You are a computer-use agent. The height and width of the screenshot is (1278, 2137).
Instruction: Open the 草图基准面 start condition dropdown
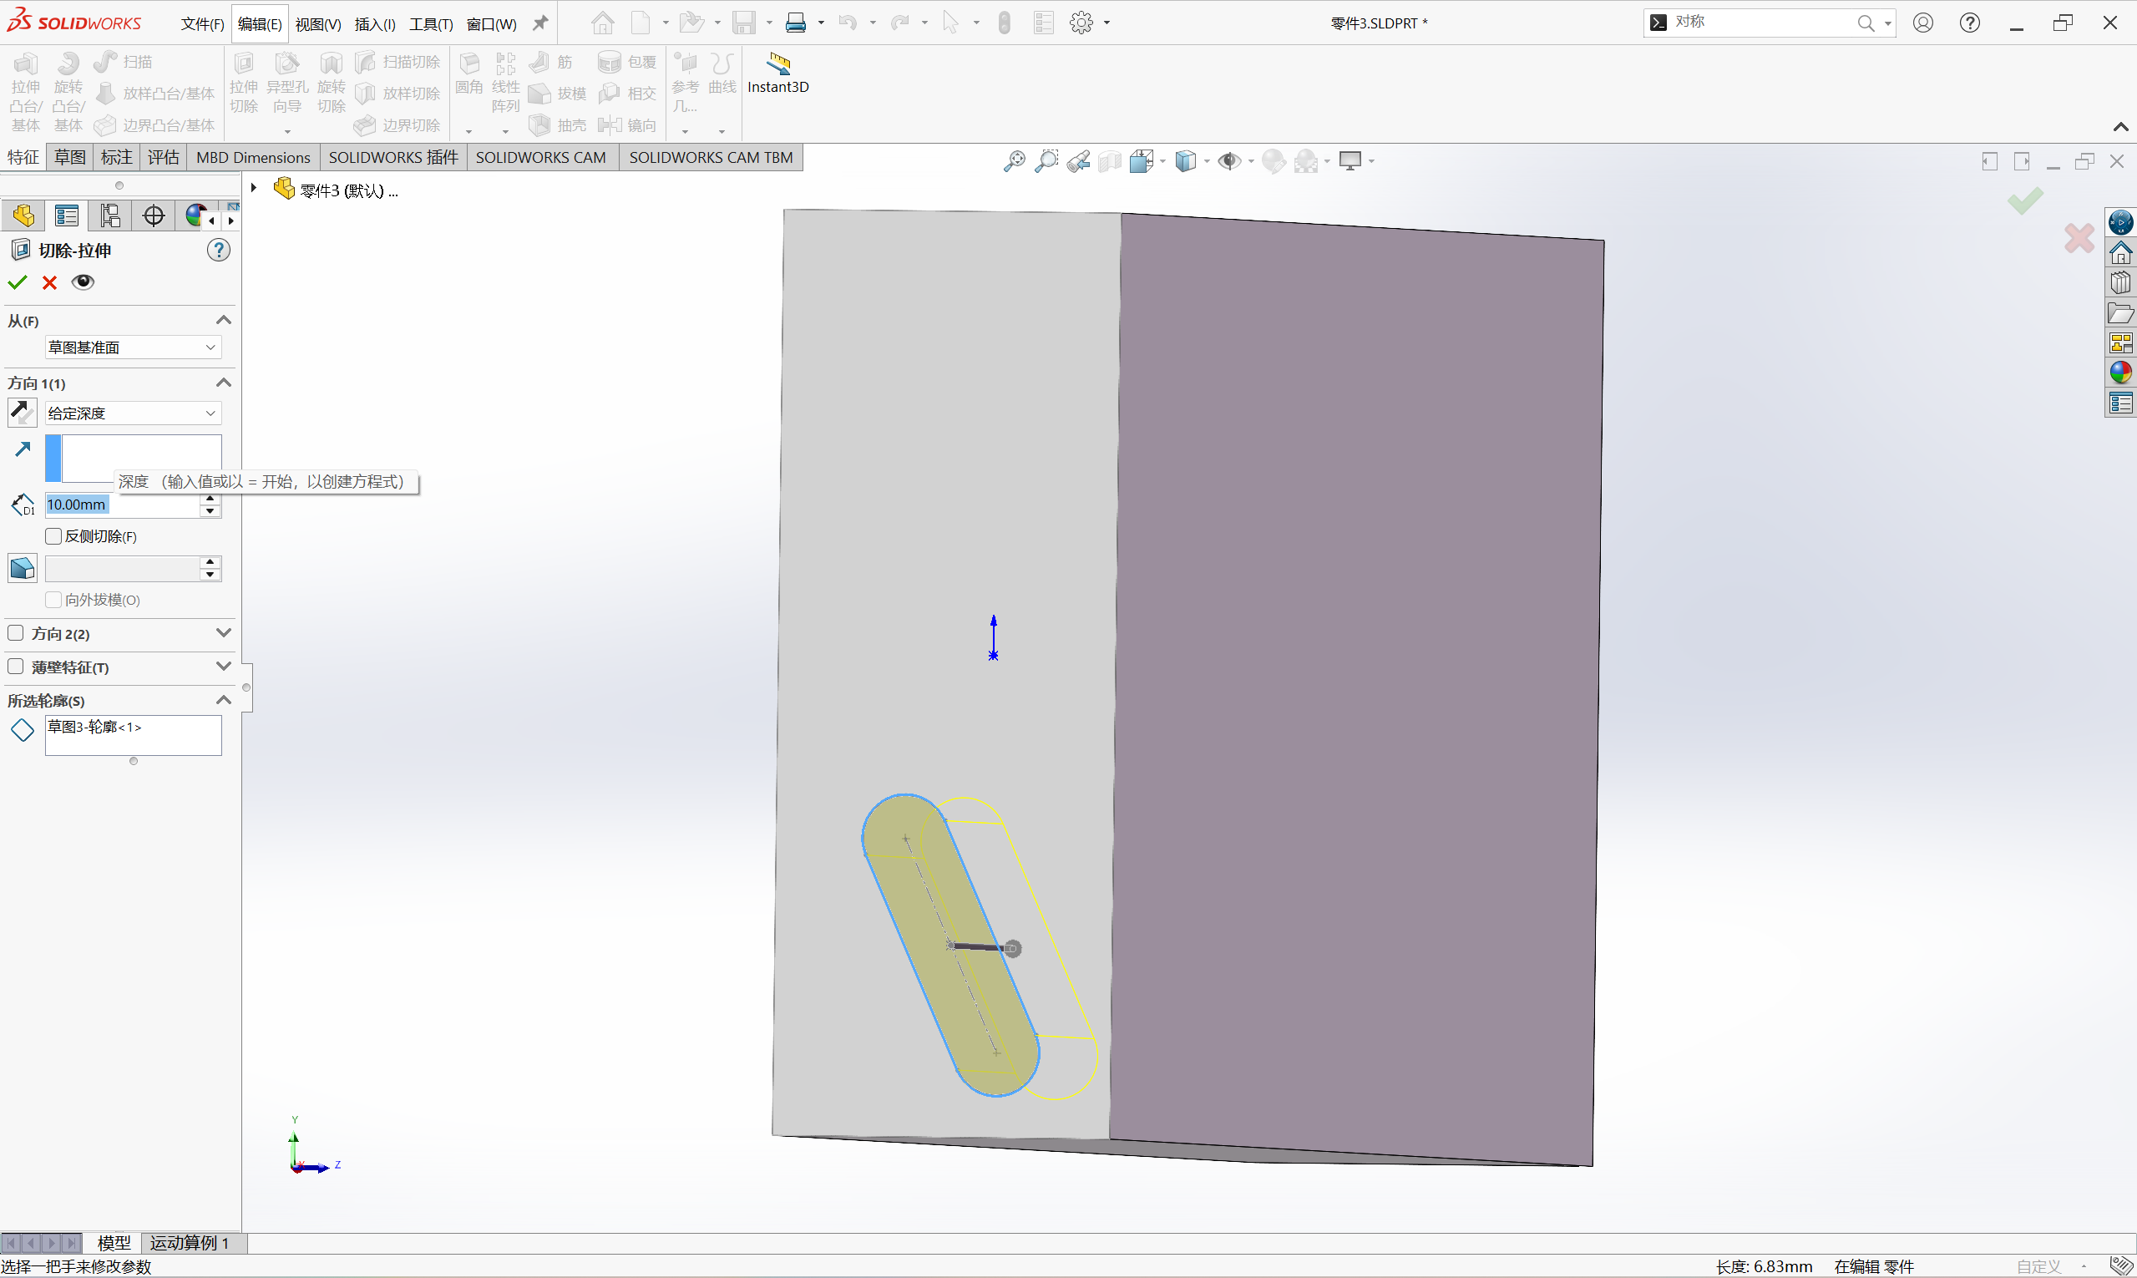click(x=133, y=347)
